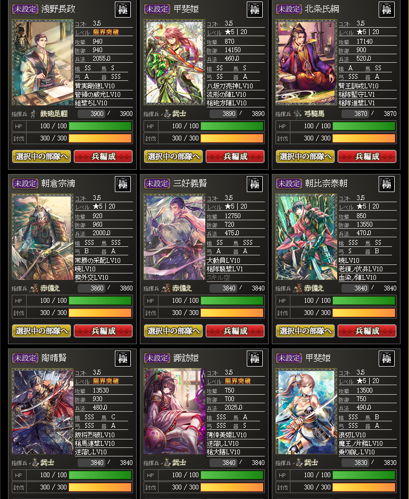Image resolution: width=409 pixels, height=499 pixels.
Task: Click 兵編成 for 北条氏綱
Action: point(367,156)
